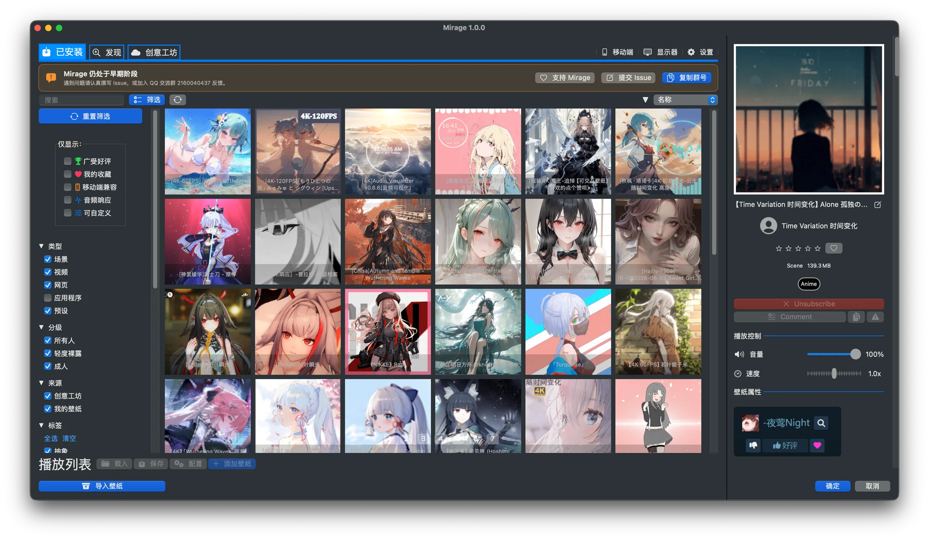Click 支持 Mirage button
The image size is (929, 540).
pyautogui.click(x=565, y=78)
